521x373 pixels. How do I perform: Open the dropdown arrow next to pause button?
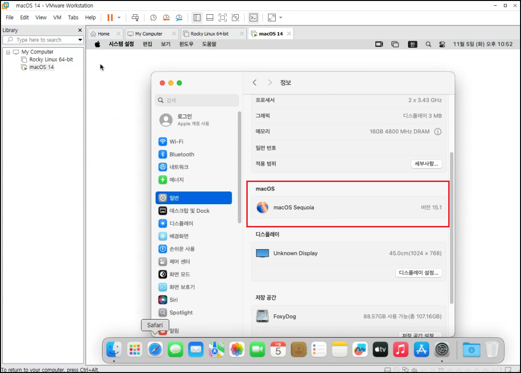click(x=119, y=17)
